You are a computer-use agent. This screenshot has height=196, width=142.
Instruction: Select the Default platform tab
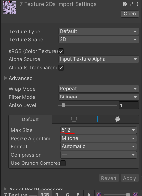(x=30, y=120)
